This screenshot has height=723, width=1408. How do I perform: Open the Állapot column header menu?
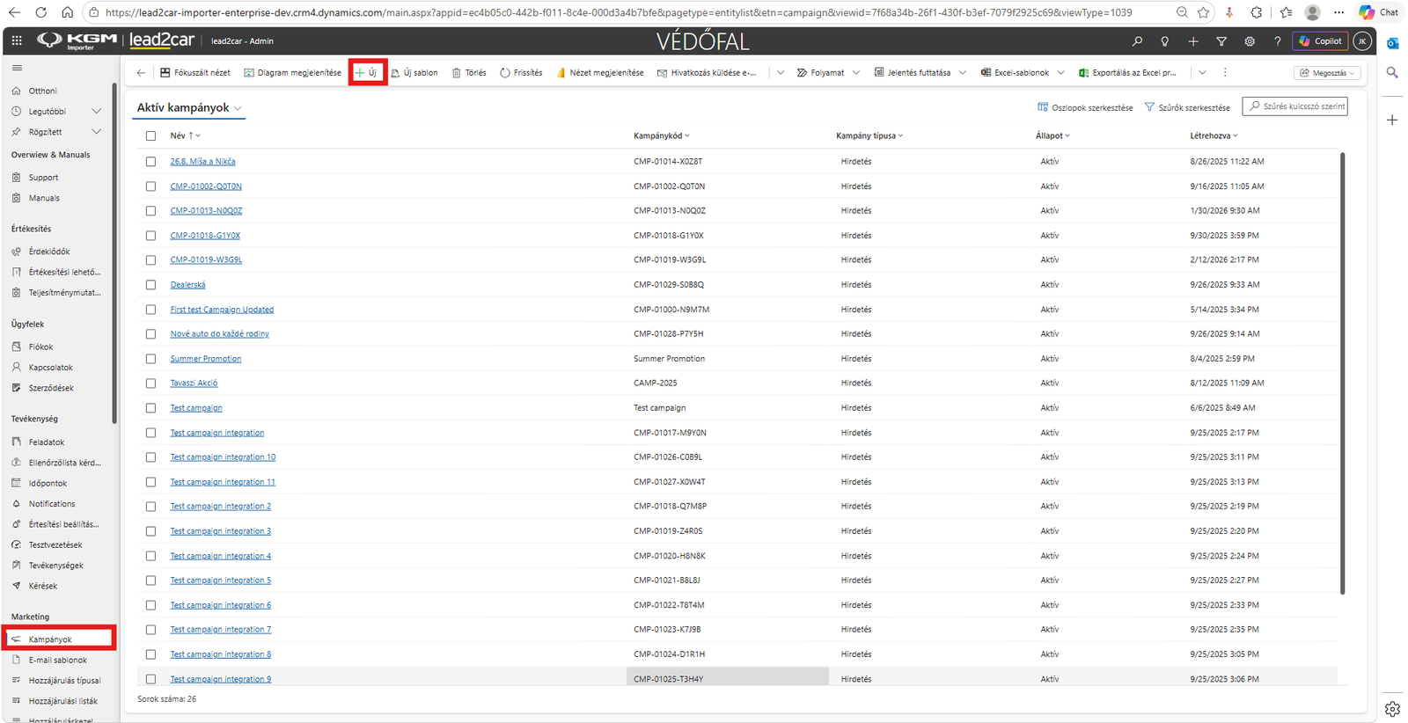(1052, 136)
